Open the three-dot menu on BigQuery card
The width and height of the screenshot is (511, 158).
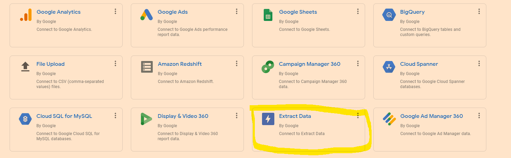point(479,12)
